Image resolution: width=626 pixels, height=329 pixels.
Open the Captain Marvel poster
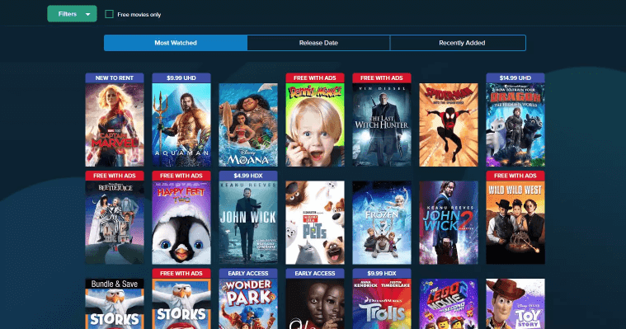click(115, 125)
